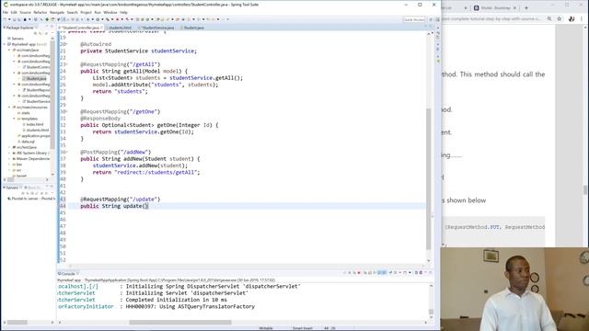
Task: Collapse the src/main/java folder
Action: [9, 50]
